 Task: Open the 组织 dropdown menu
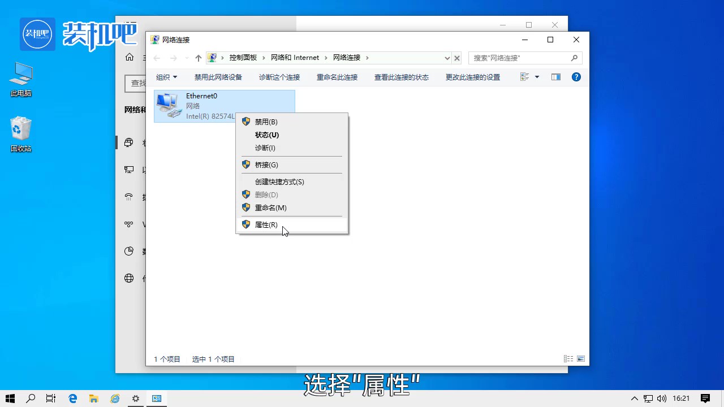166,77
